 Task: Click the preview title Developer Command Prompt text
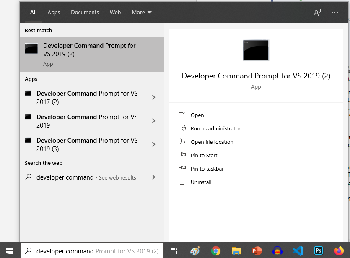coord(256,76)
